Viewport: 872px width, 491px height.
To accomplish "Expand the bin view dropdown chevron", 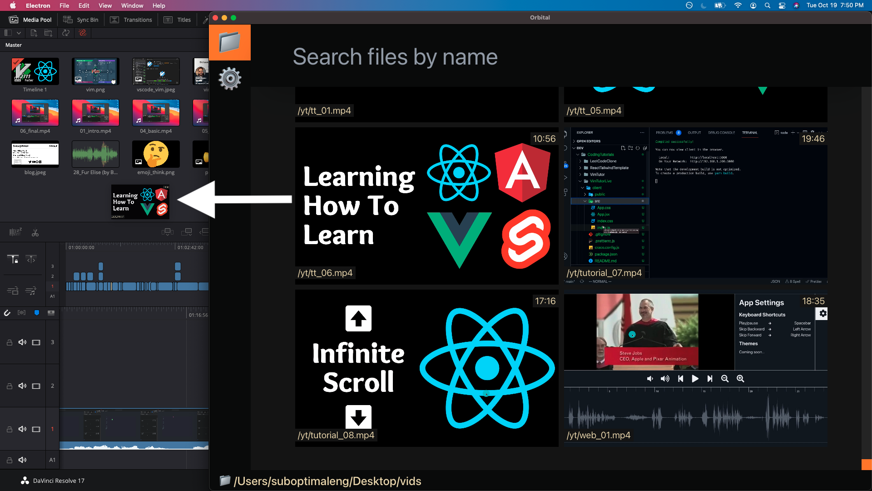I will (x=19, y=33).
